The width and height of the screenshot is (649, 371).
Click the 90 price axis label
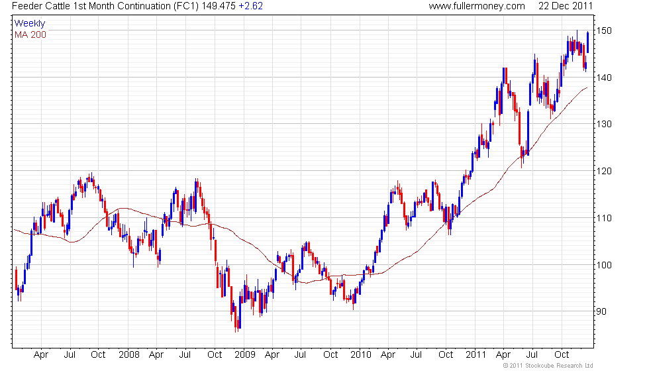601,311
